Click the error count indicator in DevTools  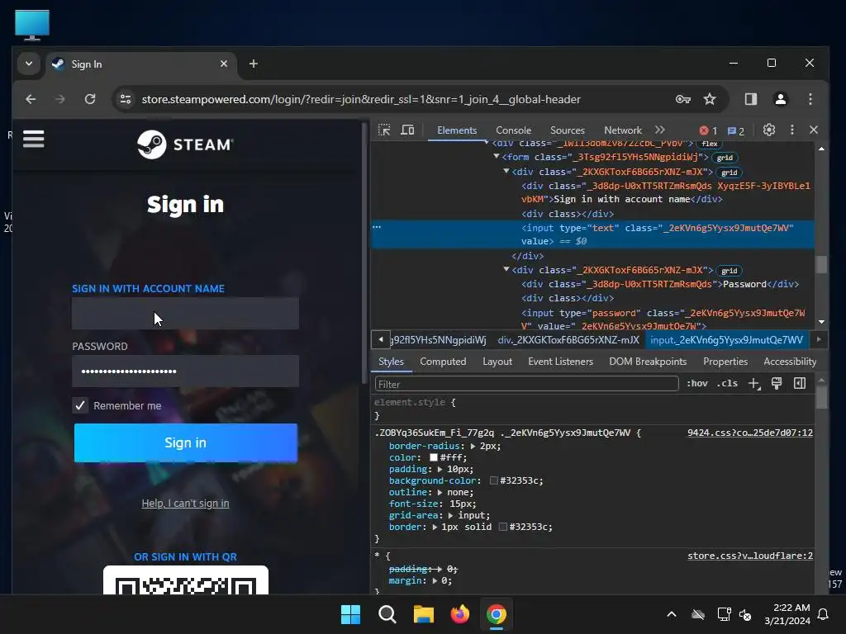[x=708, y=130]
